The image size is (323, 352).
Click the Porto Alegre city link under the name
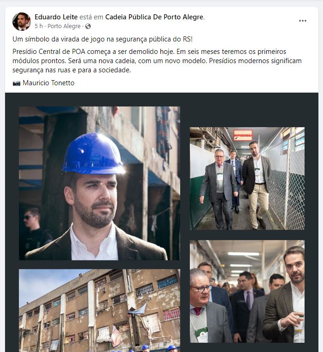click(64, 26)
